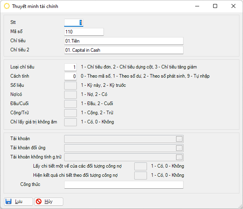Click the application icon in title bar
Image resolution: width=243 pixels, height=209 pixels.
tap(7, 6)
